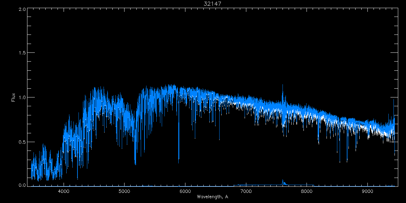Click the 2.0 flux tick label
This screenshot has height=203, width=406.
tap(22, 9)
